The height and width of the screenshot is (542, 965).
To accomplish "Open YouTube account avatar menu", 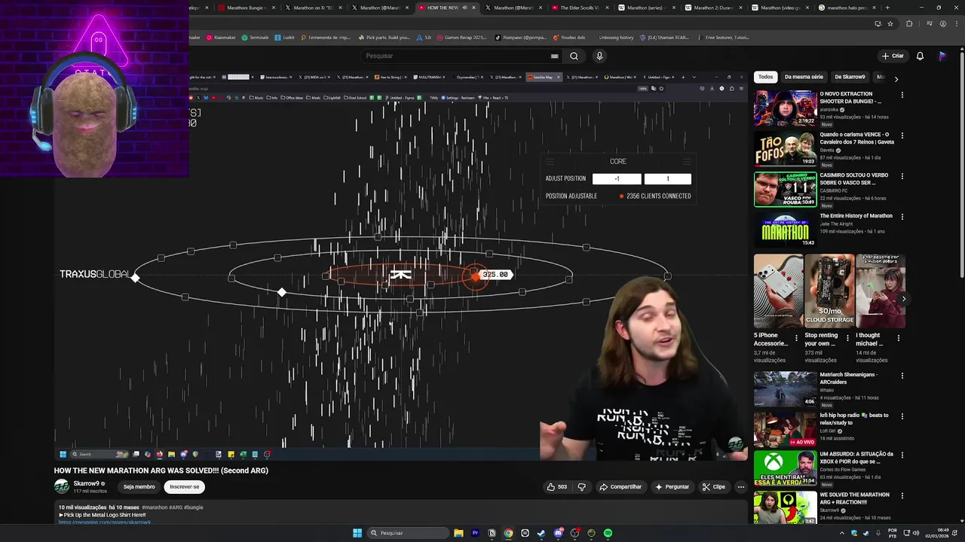I will coord(942,56).
